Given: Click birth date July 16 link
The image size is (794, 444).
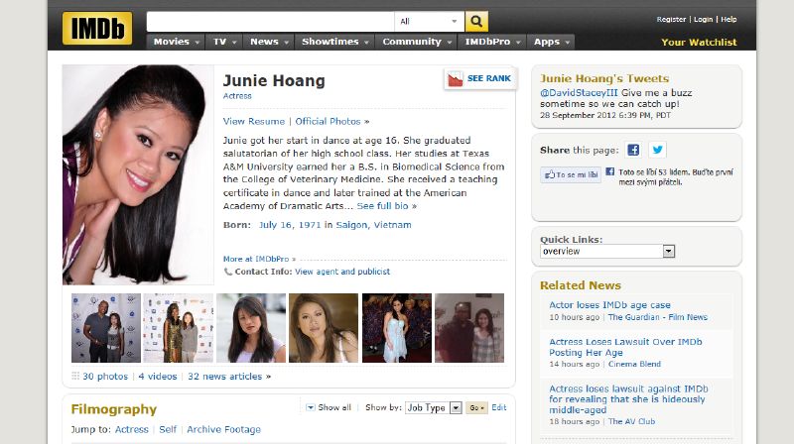Looking at the screenshot, I should pyautogui.click(x=276, y=225).
